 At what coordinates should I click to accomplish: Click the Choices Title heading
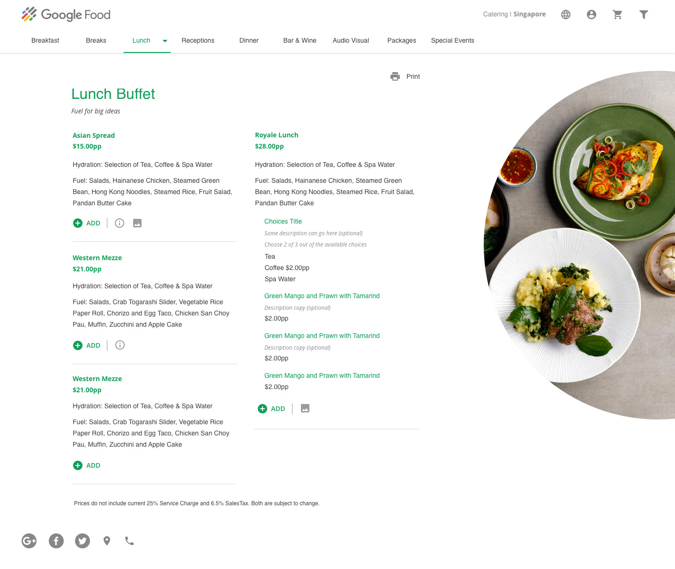283,221
